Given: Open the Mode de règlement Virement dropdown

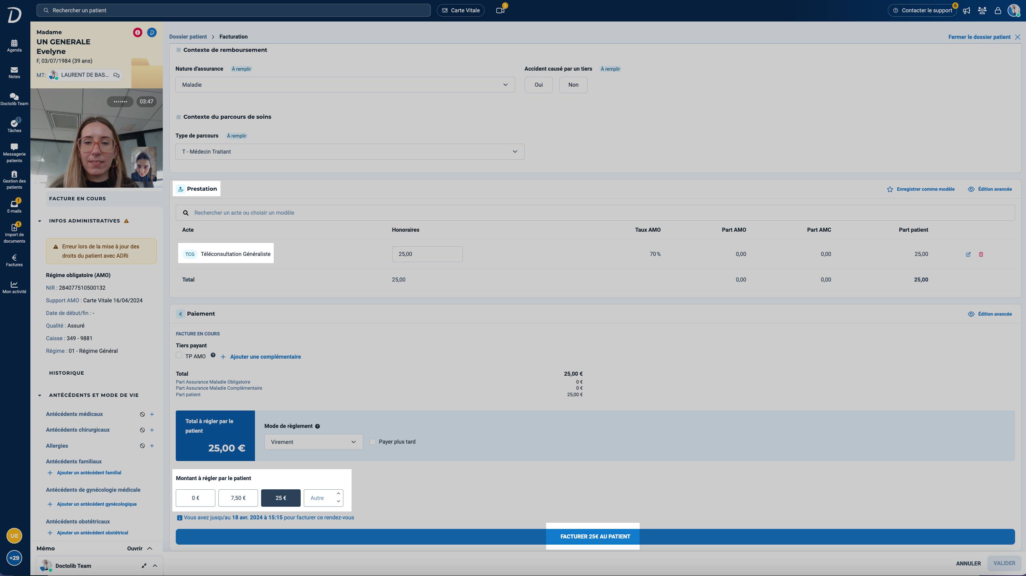Looking at the screenshot, I should click(x=313, y=442).
